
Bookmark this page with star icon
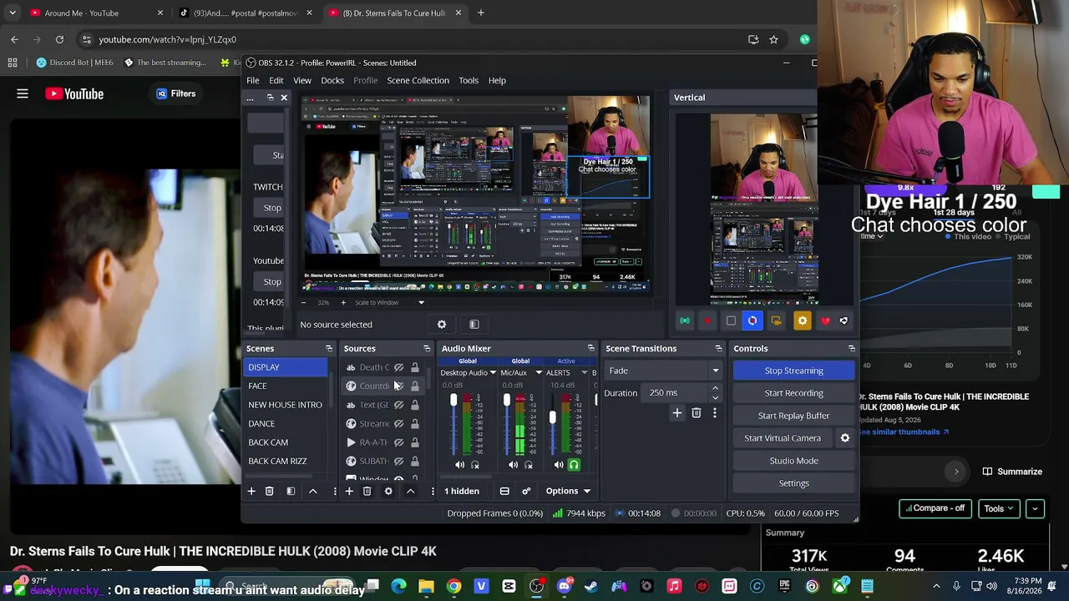click(x=773, y=39)
